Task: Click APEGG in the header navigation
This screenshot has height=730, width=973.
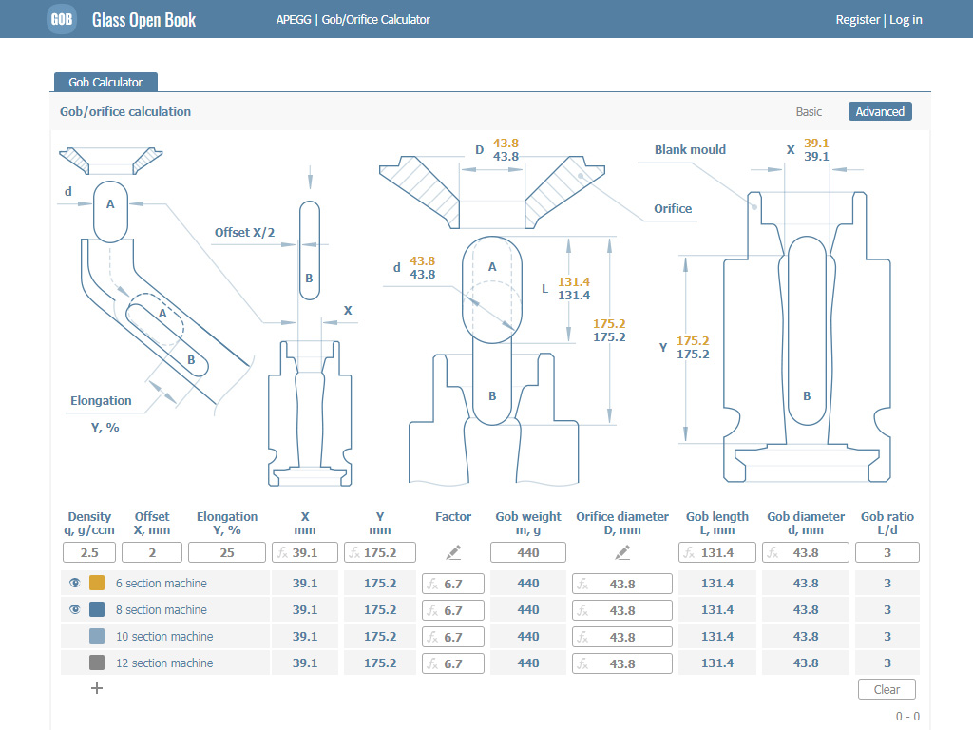Action: coord(294,19)
